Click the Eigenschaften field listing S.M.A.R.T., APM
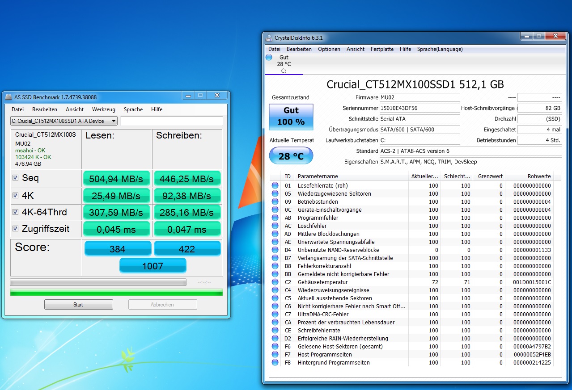The width and height of the screenshot is (572, 390). point(470,162)
